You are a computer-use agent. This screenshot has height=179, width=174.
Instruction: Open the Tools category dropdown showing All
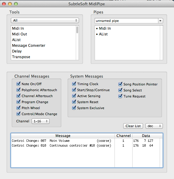45,20
